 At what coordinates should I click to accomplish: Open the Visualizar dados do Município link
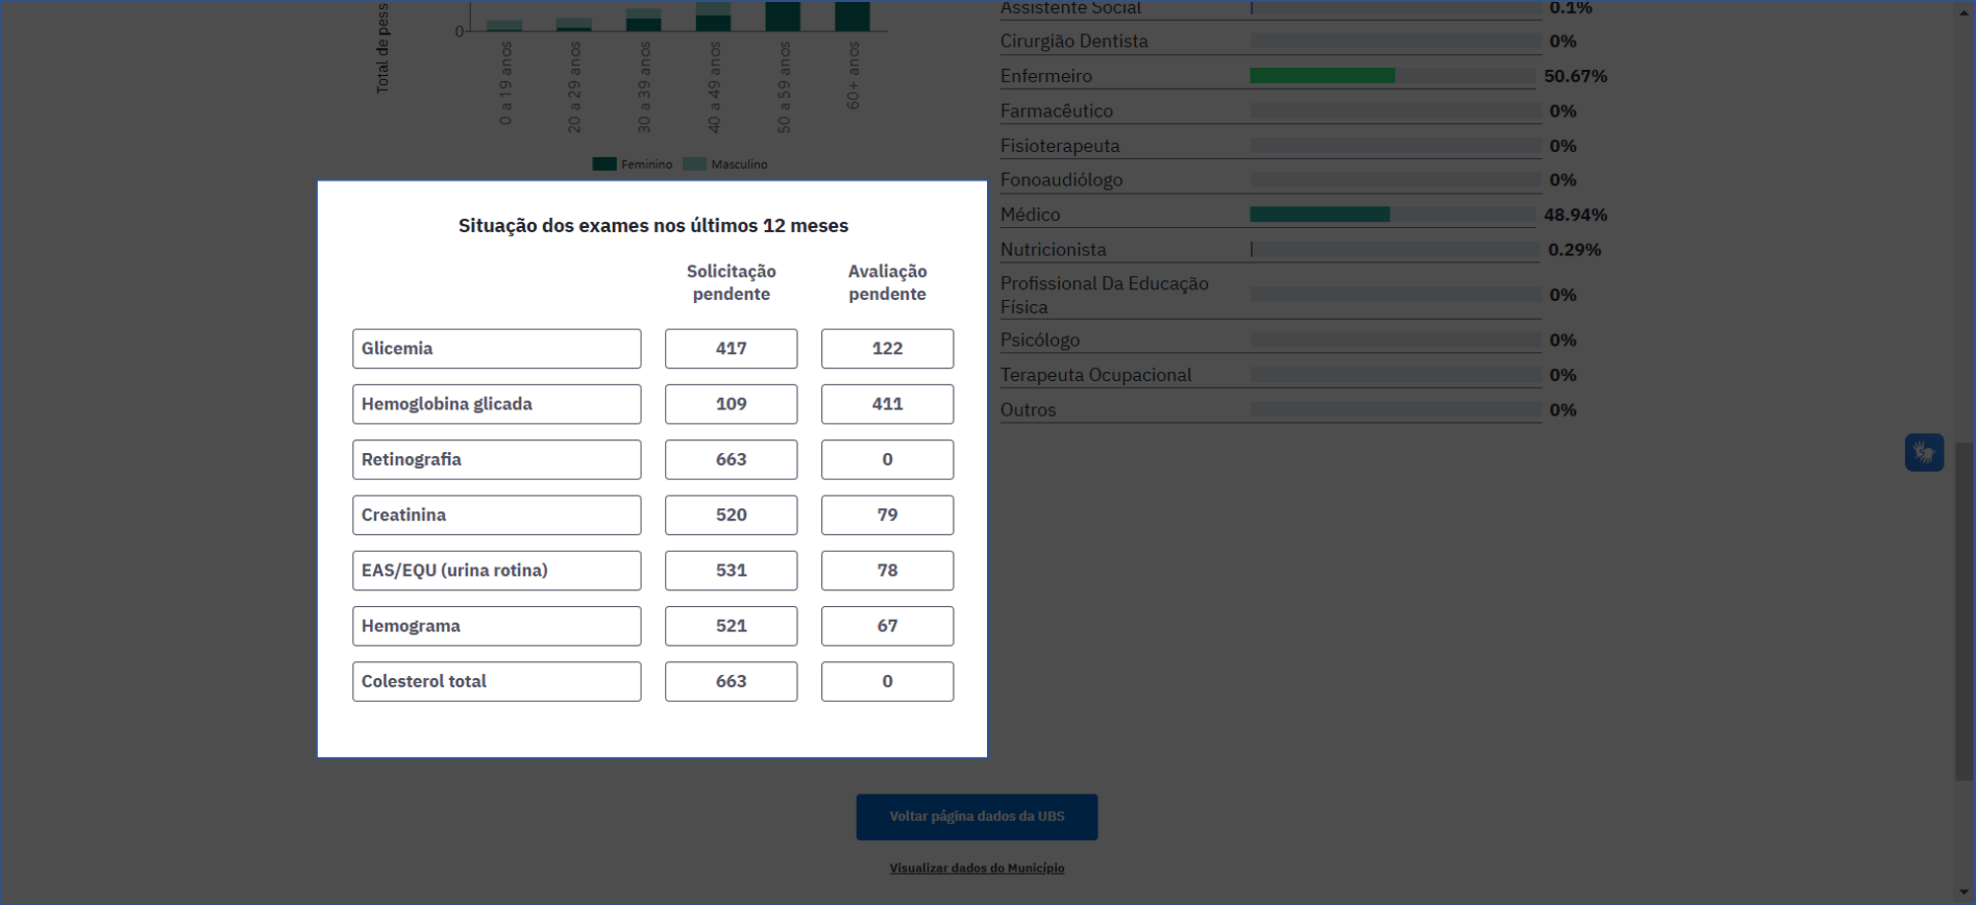[x=976, y=867]
